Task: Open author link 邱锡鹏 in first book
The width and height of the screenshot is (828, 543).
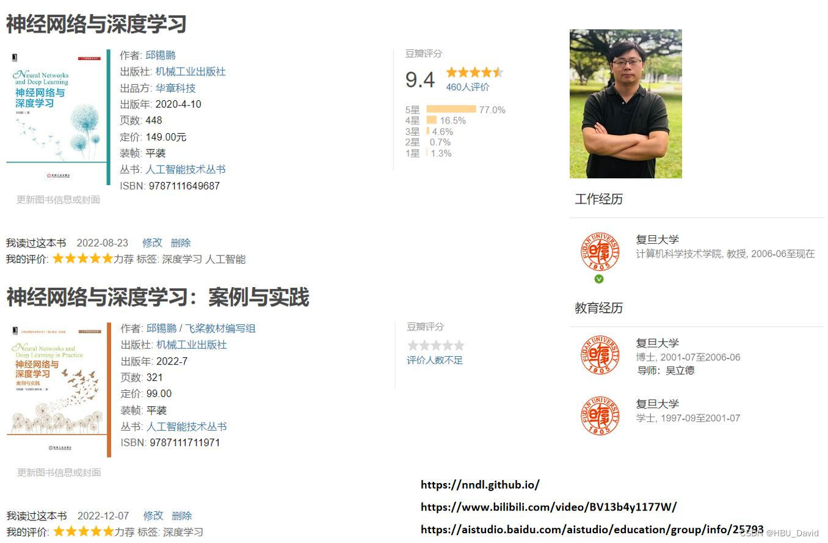Action: (161, 55)
